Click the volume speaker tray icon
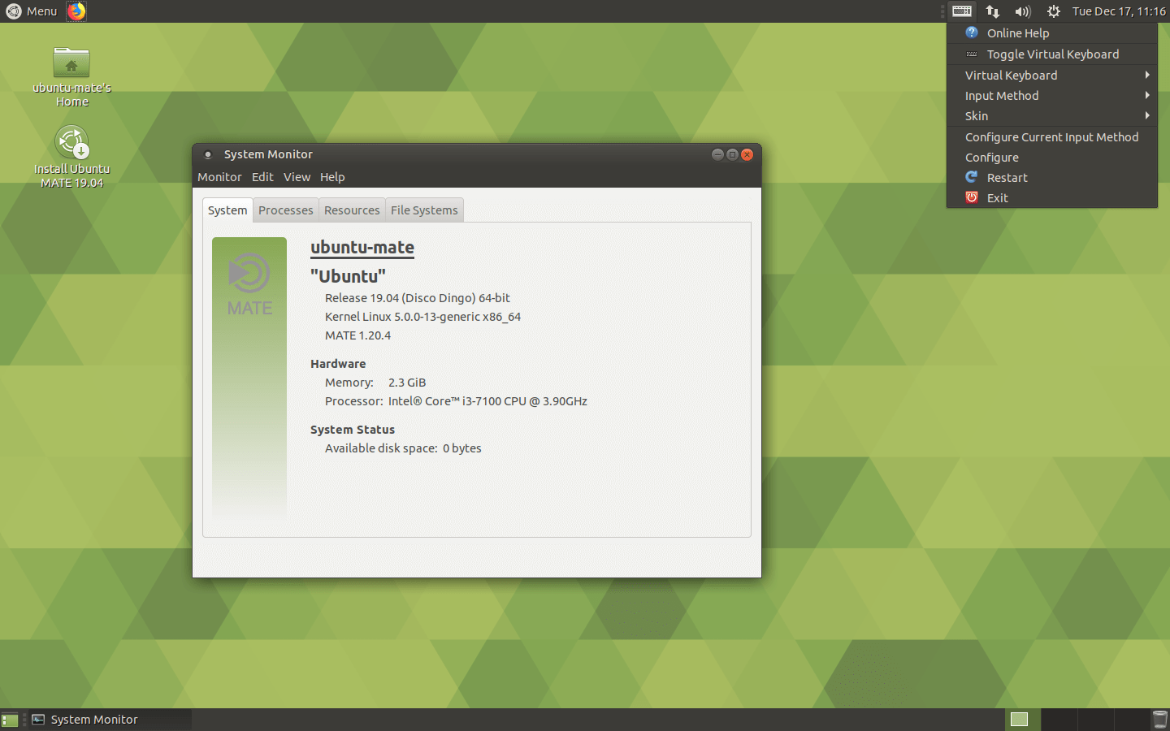 click(1023, 11)
